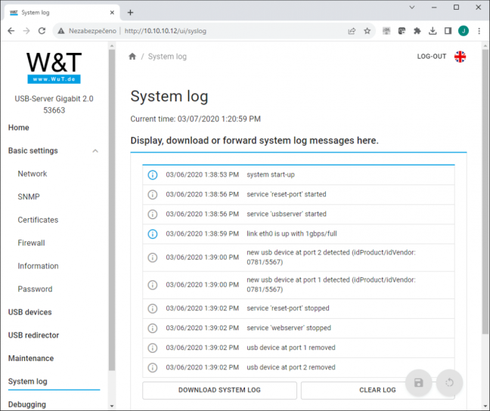This screenshot has width=490, height=411.
Task: Click info icon of eth0 link entry
Action: pyautogui.click(x=153, y=234)
